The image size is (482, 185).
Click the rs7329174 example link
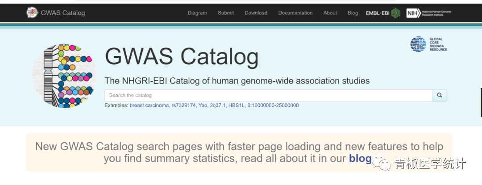(183, 105)
